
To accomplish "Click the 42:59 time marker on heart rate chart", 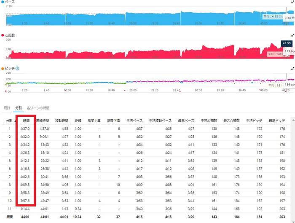I will pyautogui.click(x=287, y=43).
